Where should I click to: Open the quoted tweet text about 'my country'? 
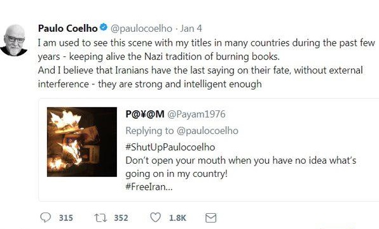coord(241,167)
